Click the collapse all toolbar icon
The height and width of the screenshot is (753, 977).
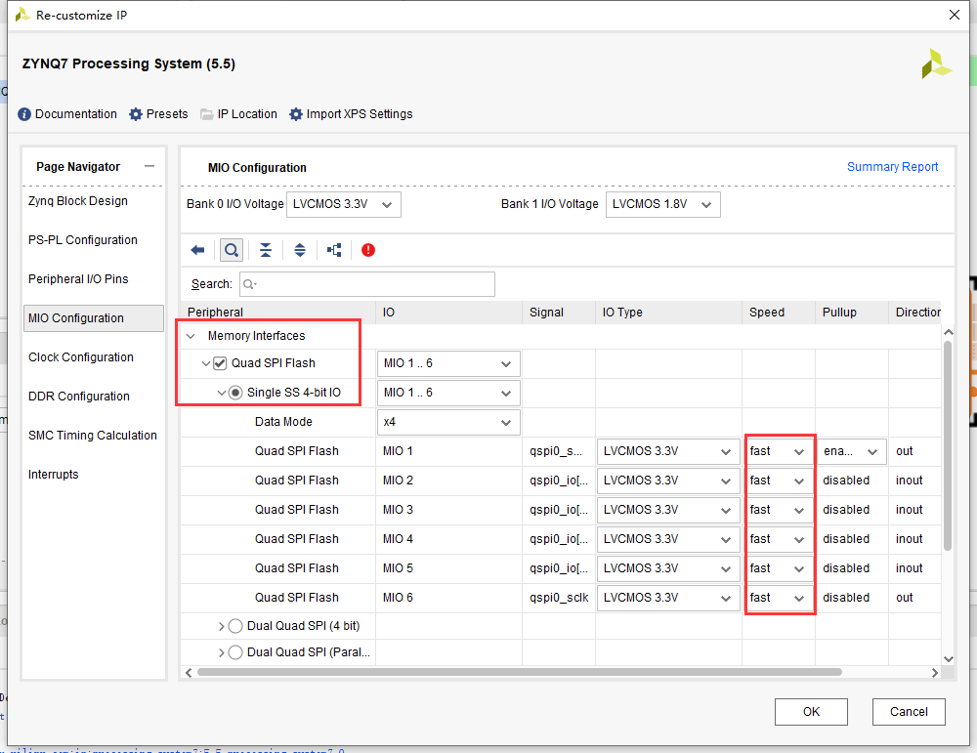pyautogui.click(x=266, y=250)
